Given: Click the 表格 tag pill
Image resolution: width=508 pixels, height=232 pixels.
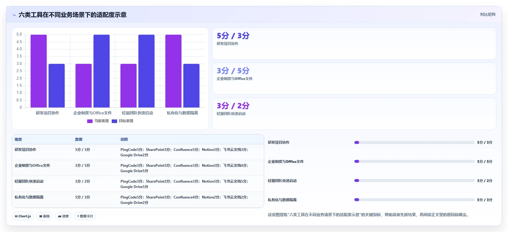Looking at the screenshot, I should pyautogui.click(x=44, y=216).
